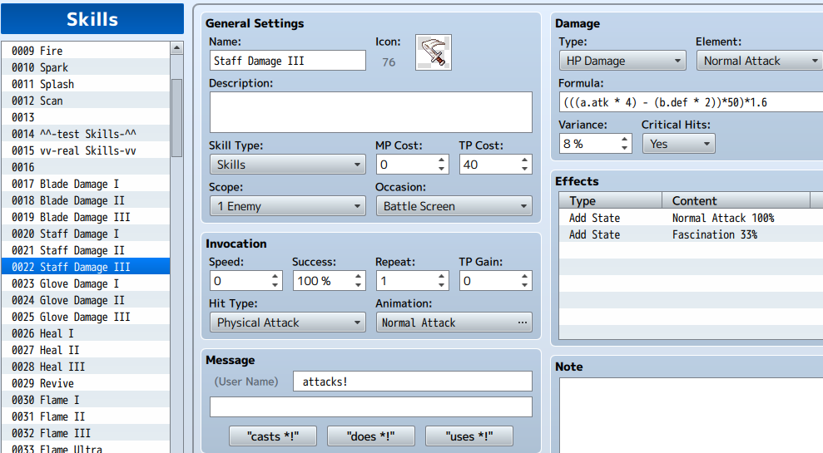Viewport: 823px width, 453px height.
Task: Select skill 0020 Staff Damage I
Action: click(x=86, y=234)
